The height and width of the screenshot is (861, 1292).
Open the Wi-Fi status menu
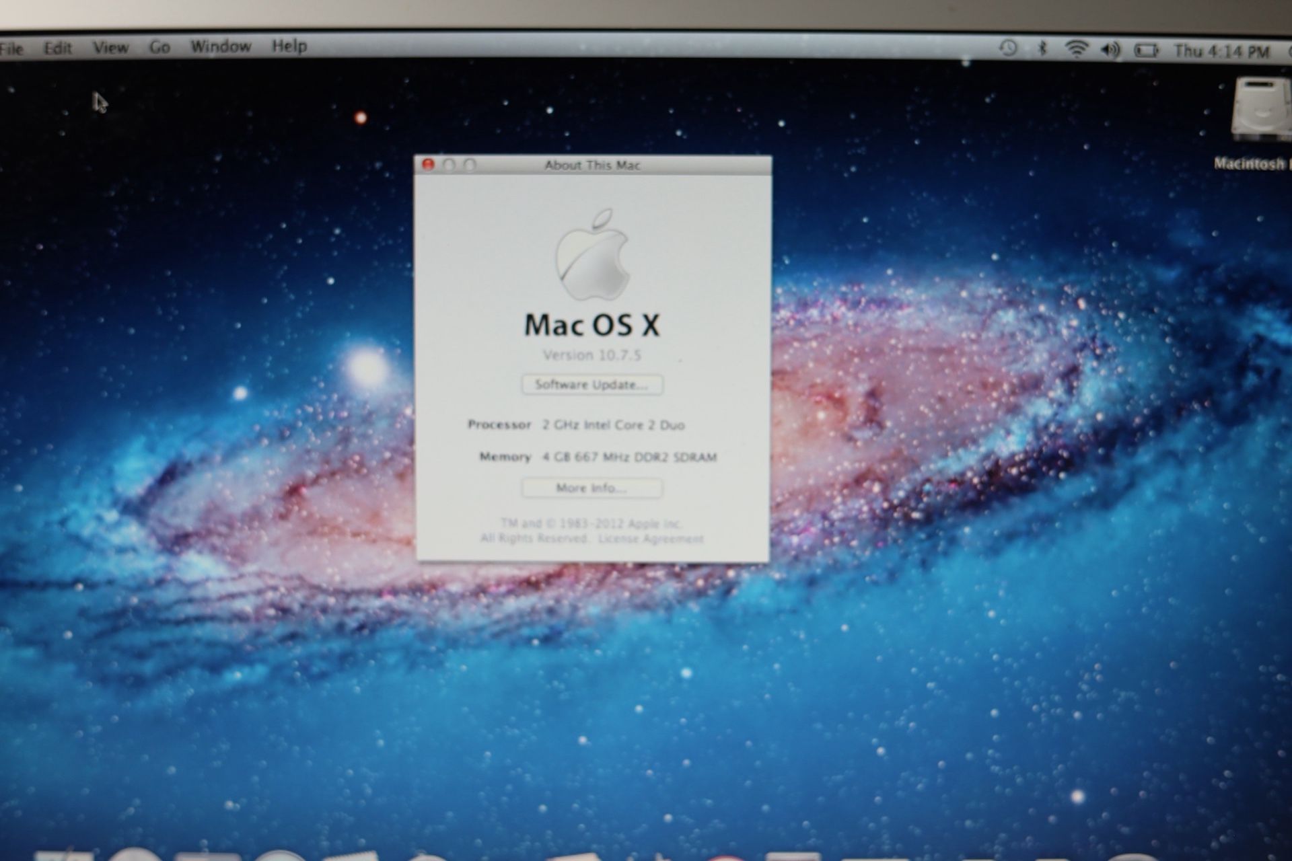click(x=1077, y=48)
